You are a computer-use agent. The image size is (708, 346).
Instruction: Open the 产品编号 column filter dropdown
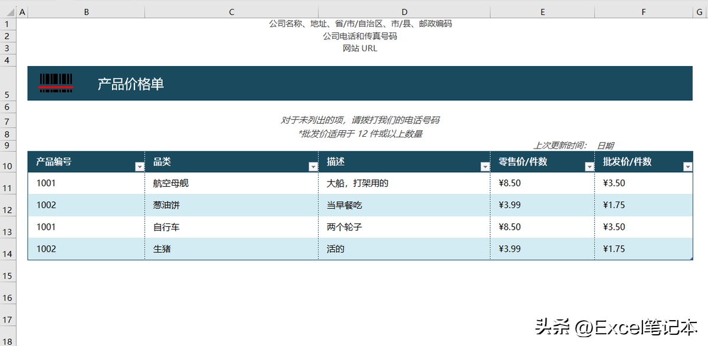click(139, 167)
